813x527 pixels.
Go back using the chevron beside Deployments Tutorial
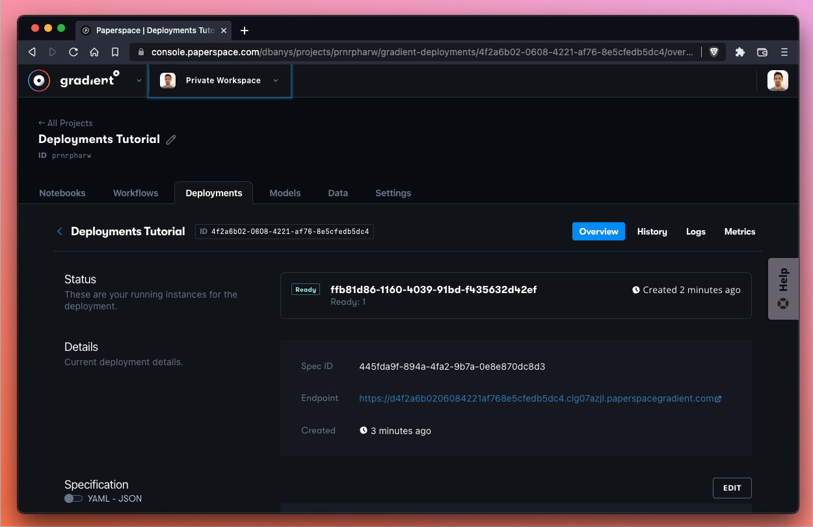(x=60, y=231)
